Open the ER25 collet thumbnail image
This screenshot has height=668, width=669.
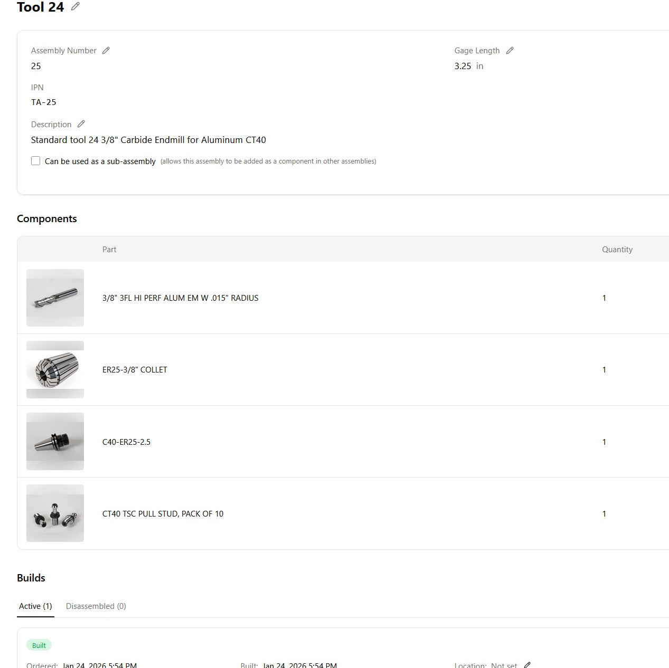click(x=54, y=369)
